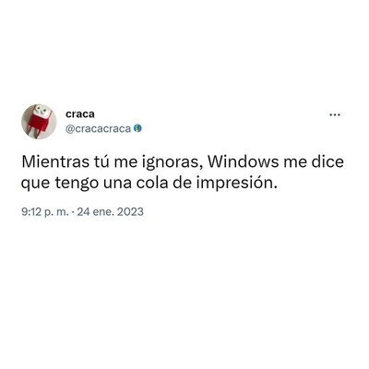Click the "9:12 p. m." timestamp

(45, 212)
